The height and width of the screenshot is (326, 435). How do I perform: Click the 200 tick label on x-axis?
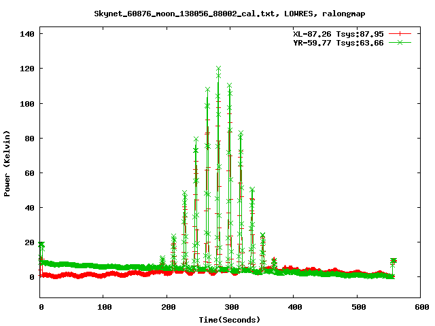[x=169, y=307]
